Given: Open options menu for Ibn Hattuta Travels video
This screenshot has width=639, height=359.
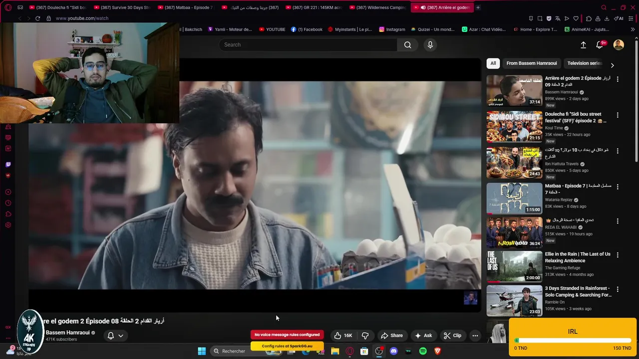Looking at the screenshot, I should [x=618, y=151].
